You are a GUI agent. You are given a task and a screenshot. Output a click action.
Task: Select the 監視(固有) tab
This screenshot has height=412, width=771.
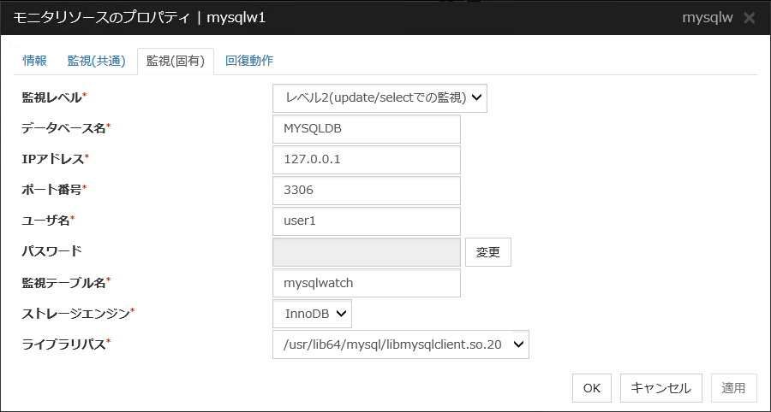(175, 61)
